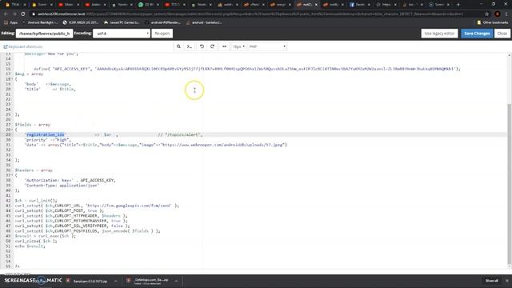Image resolution: width=512 pixels, height=288 pixels.
Task: Open the editor search tool
Action: click(x=178, y=46)
